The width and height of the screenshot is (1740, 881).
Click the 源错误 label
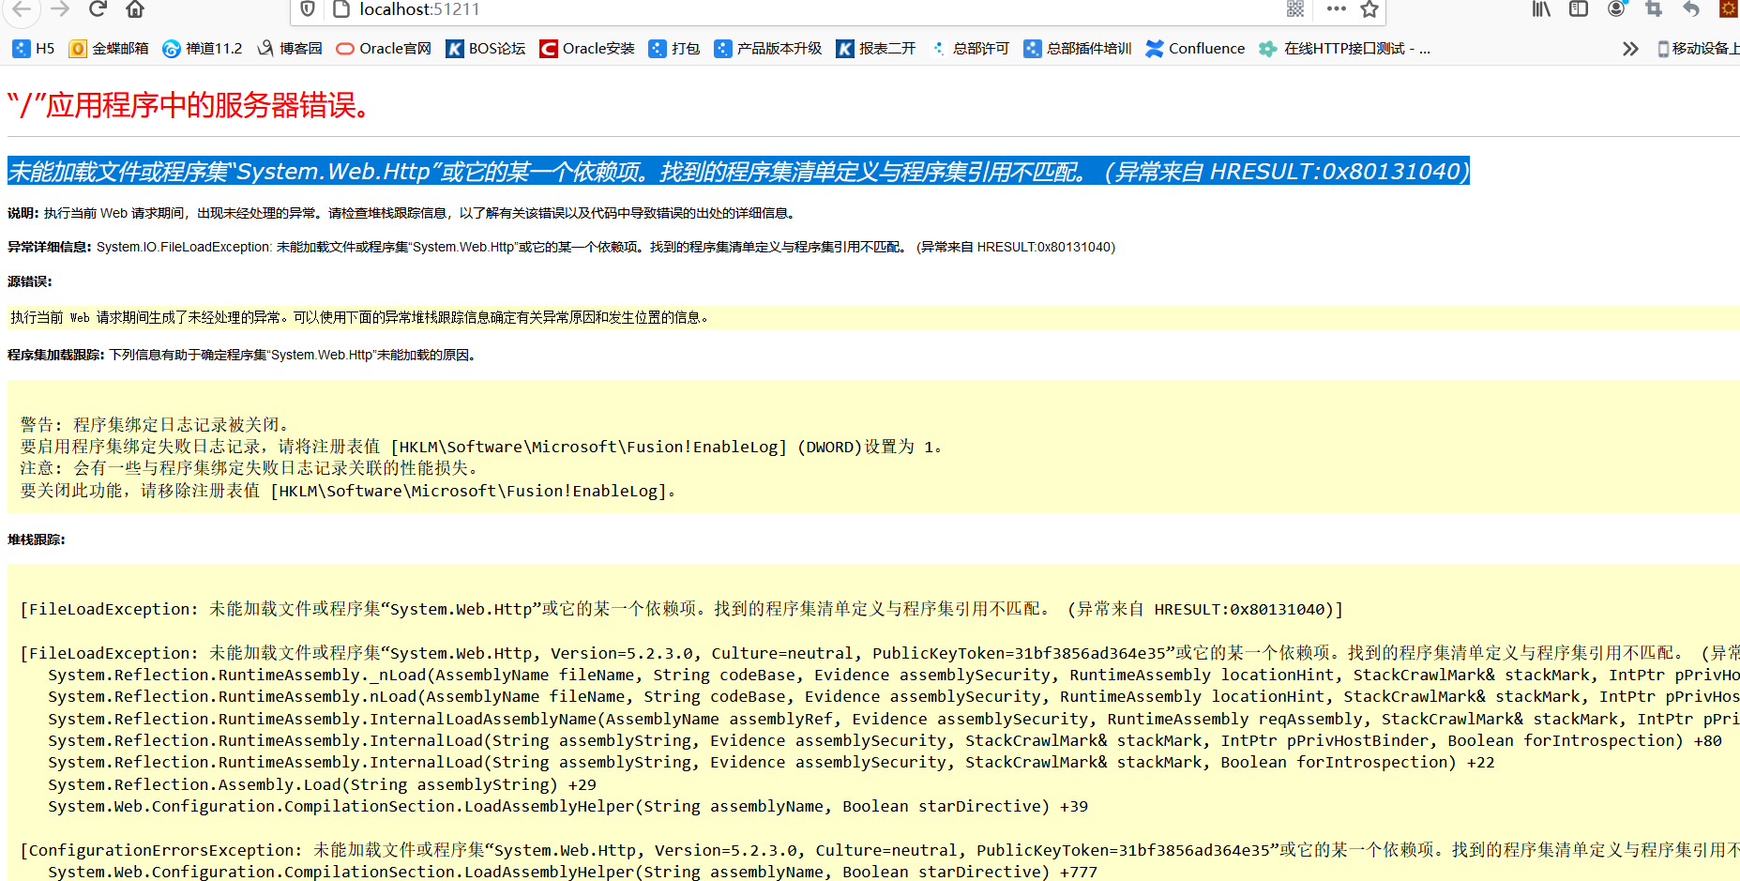point(30,281)
